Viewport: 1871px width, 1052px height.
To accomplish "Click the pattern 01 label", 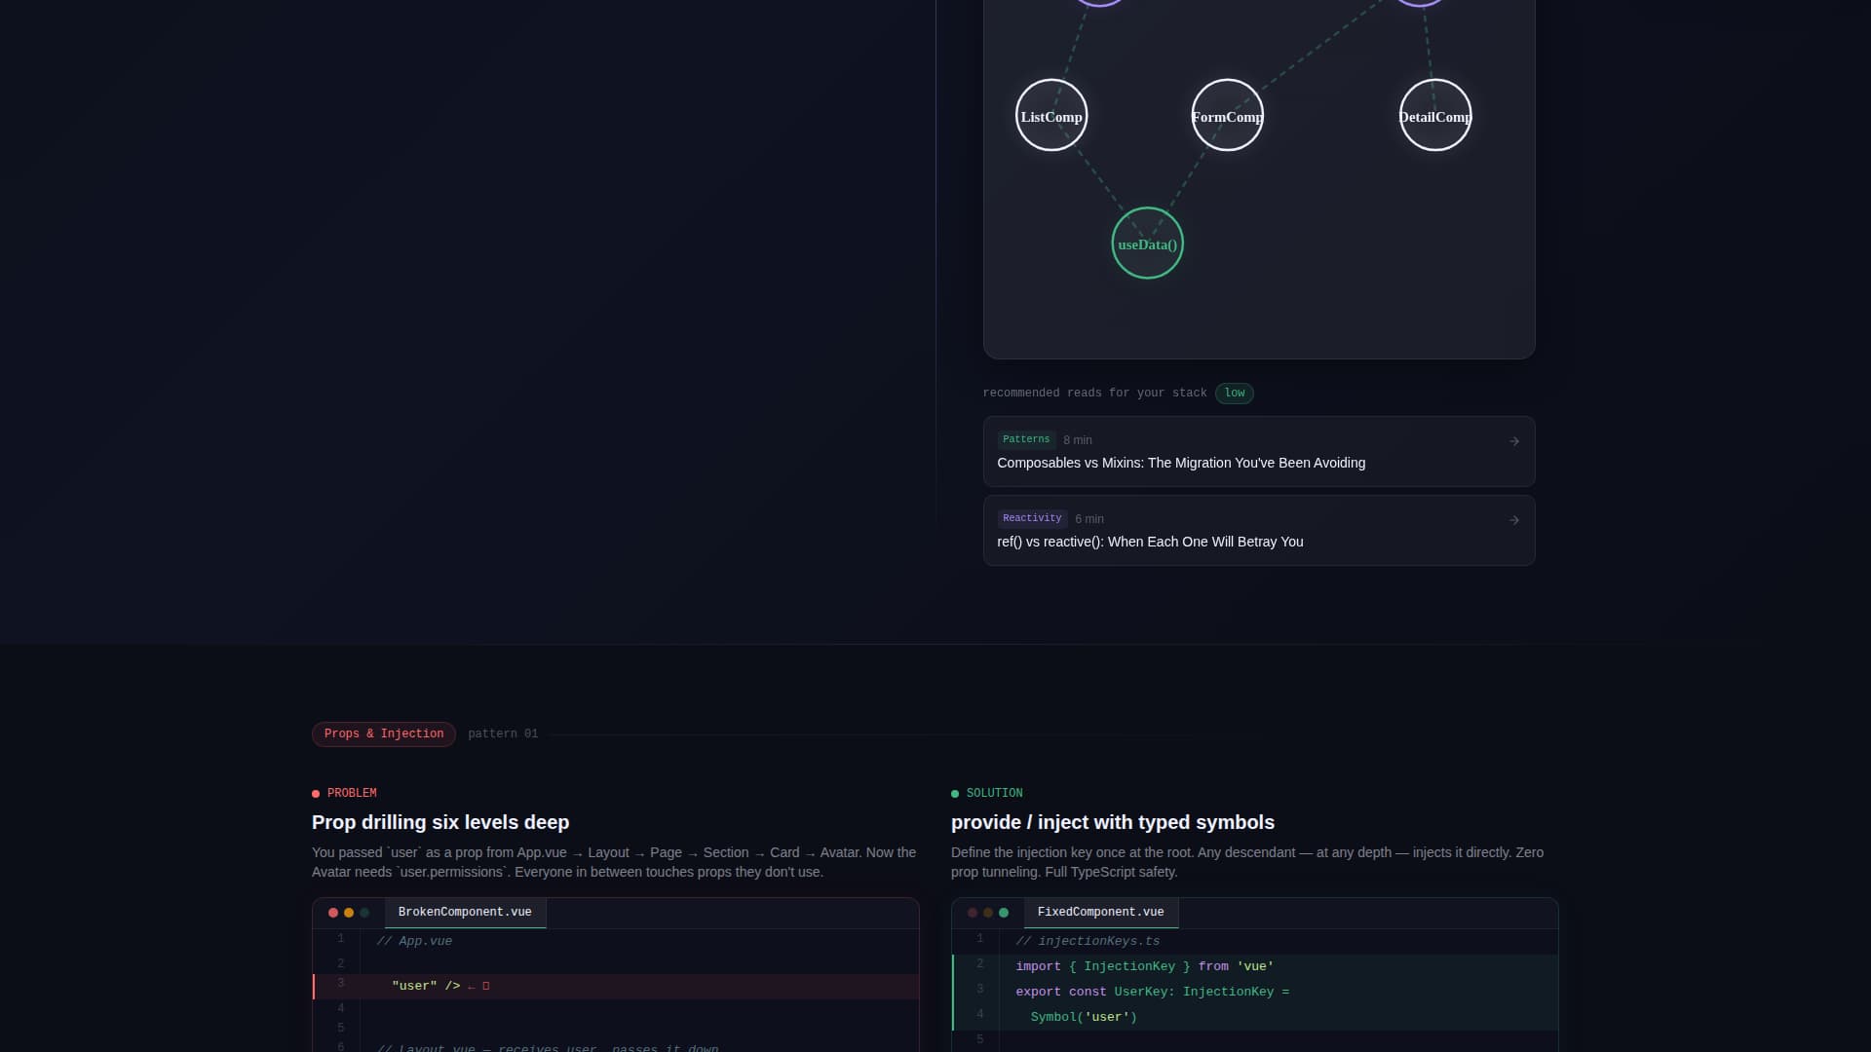I will click(x=503, y=733).
